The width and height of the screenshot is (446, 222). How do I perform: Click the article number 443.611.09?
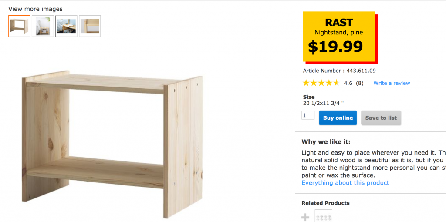tap(358, 71)
